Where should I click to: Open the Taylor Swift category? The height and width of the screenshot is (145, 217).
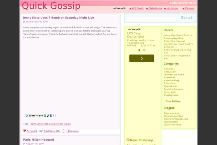[x=170, y=92]
